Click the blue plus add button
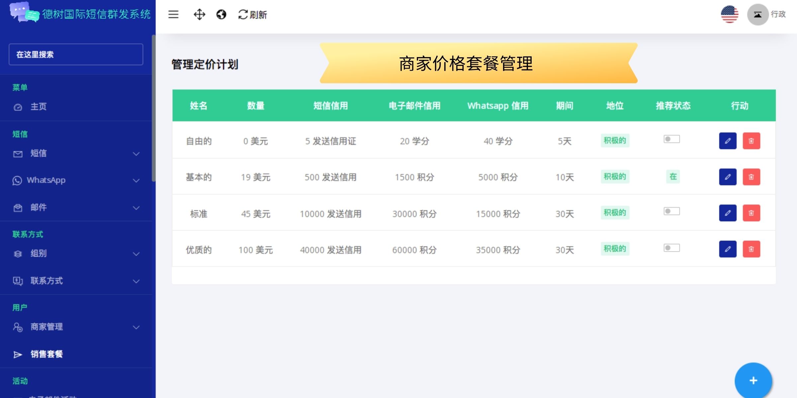This screenshot has width=797, height=398. pos(753,380)
